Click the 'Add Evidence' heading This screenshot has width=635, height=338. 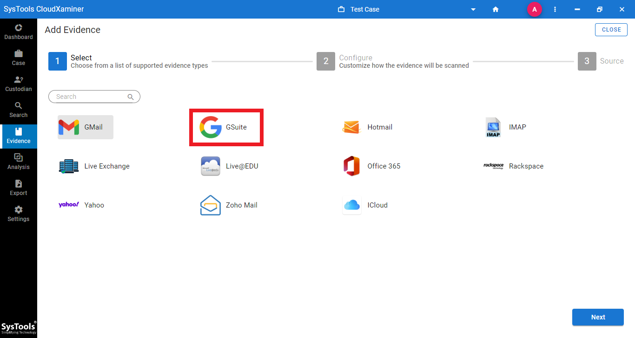(x=73, y=30)
